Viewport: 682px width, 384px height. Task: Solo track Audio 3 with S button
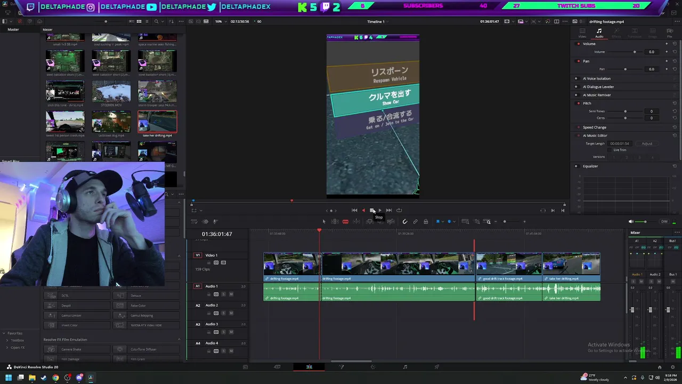point(224,332)
